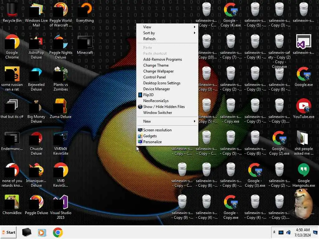Open the Recycle Bin desktop icon
This screenshot has width=319, height=239.
tap(12, 12)
